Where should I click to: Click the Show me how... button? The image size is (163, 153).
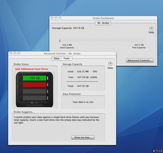pyautogui.click(x=83, y=137)
